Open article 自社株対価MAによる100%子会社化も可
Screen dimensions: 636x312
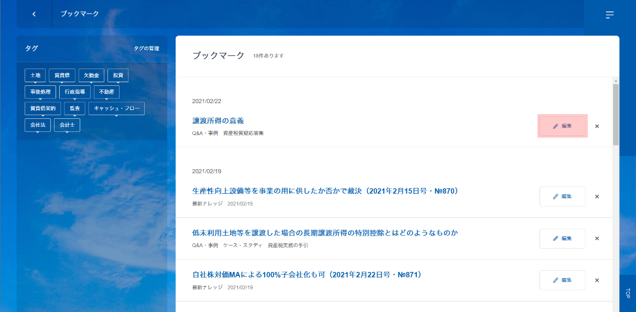(x=307, y=274)
